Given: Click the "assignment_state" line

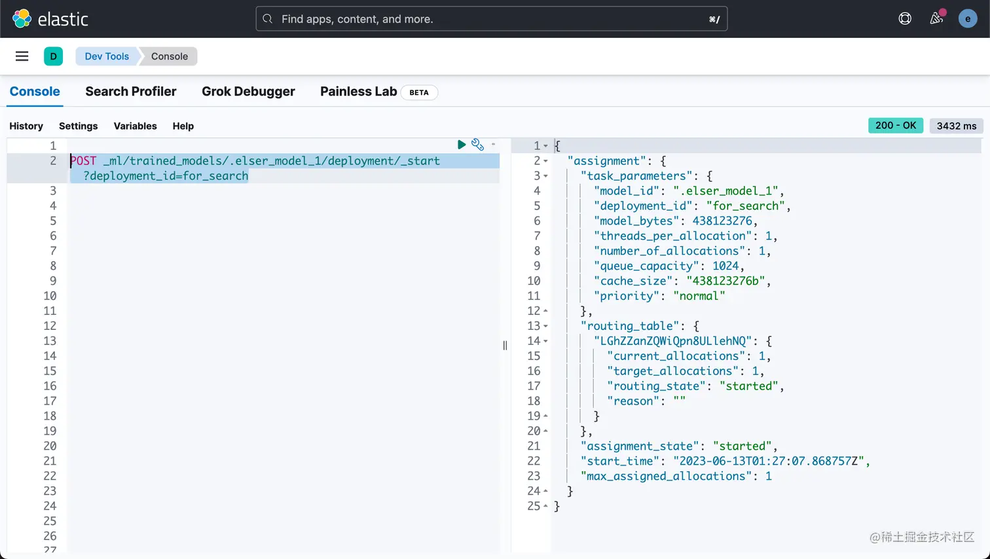Looking at the screenshot, I should [x=679, y=446].
